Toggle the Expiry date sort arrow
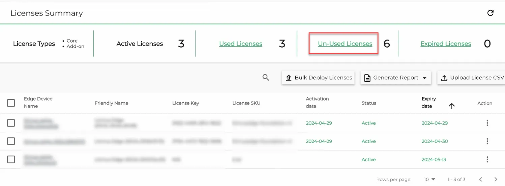The width and height of the screenshot is (505, 186). click(x=452, y=106)
